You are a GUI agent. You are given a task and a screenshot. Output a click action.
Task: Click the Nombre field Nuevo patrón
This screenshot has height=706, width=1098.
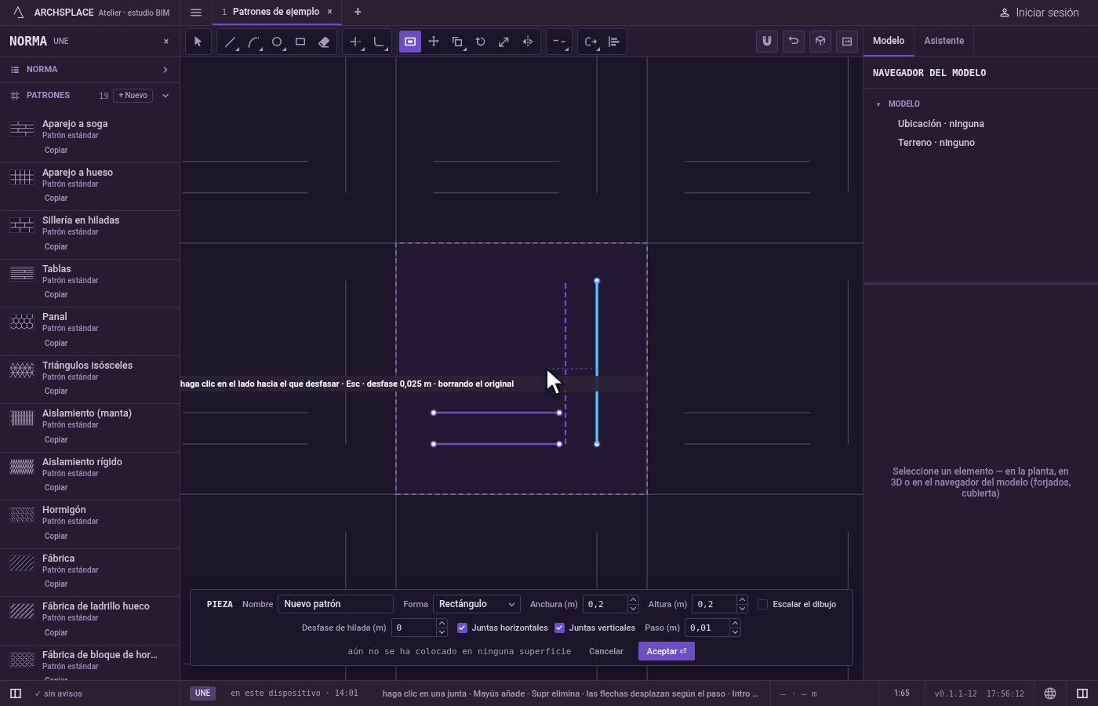(336, 604)
